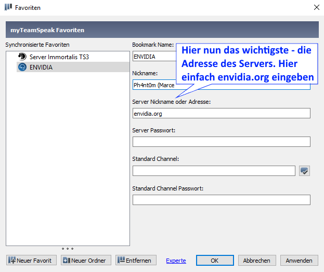Open the Standard Channel picker icon button
324x272 pixels.
(x=305, y=171)
